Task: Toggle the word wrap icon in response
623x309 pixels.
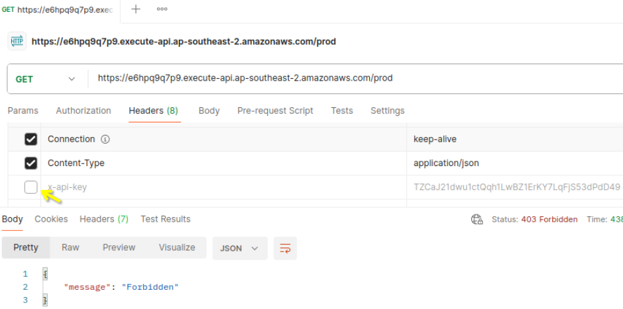Action: (285, 248)
